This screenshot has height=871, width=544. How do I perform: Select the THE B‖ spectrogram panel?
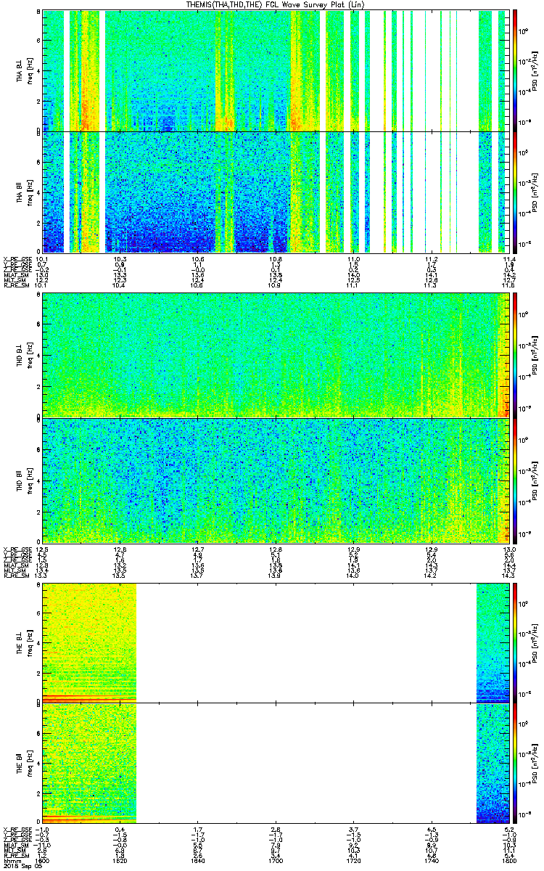click(x=274, y=763)
